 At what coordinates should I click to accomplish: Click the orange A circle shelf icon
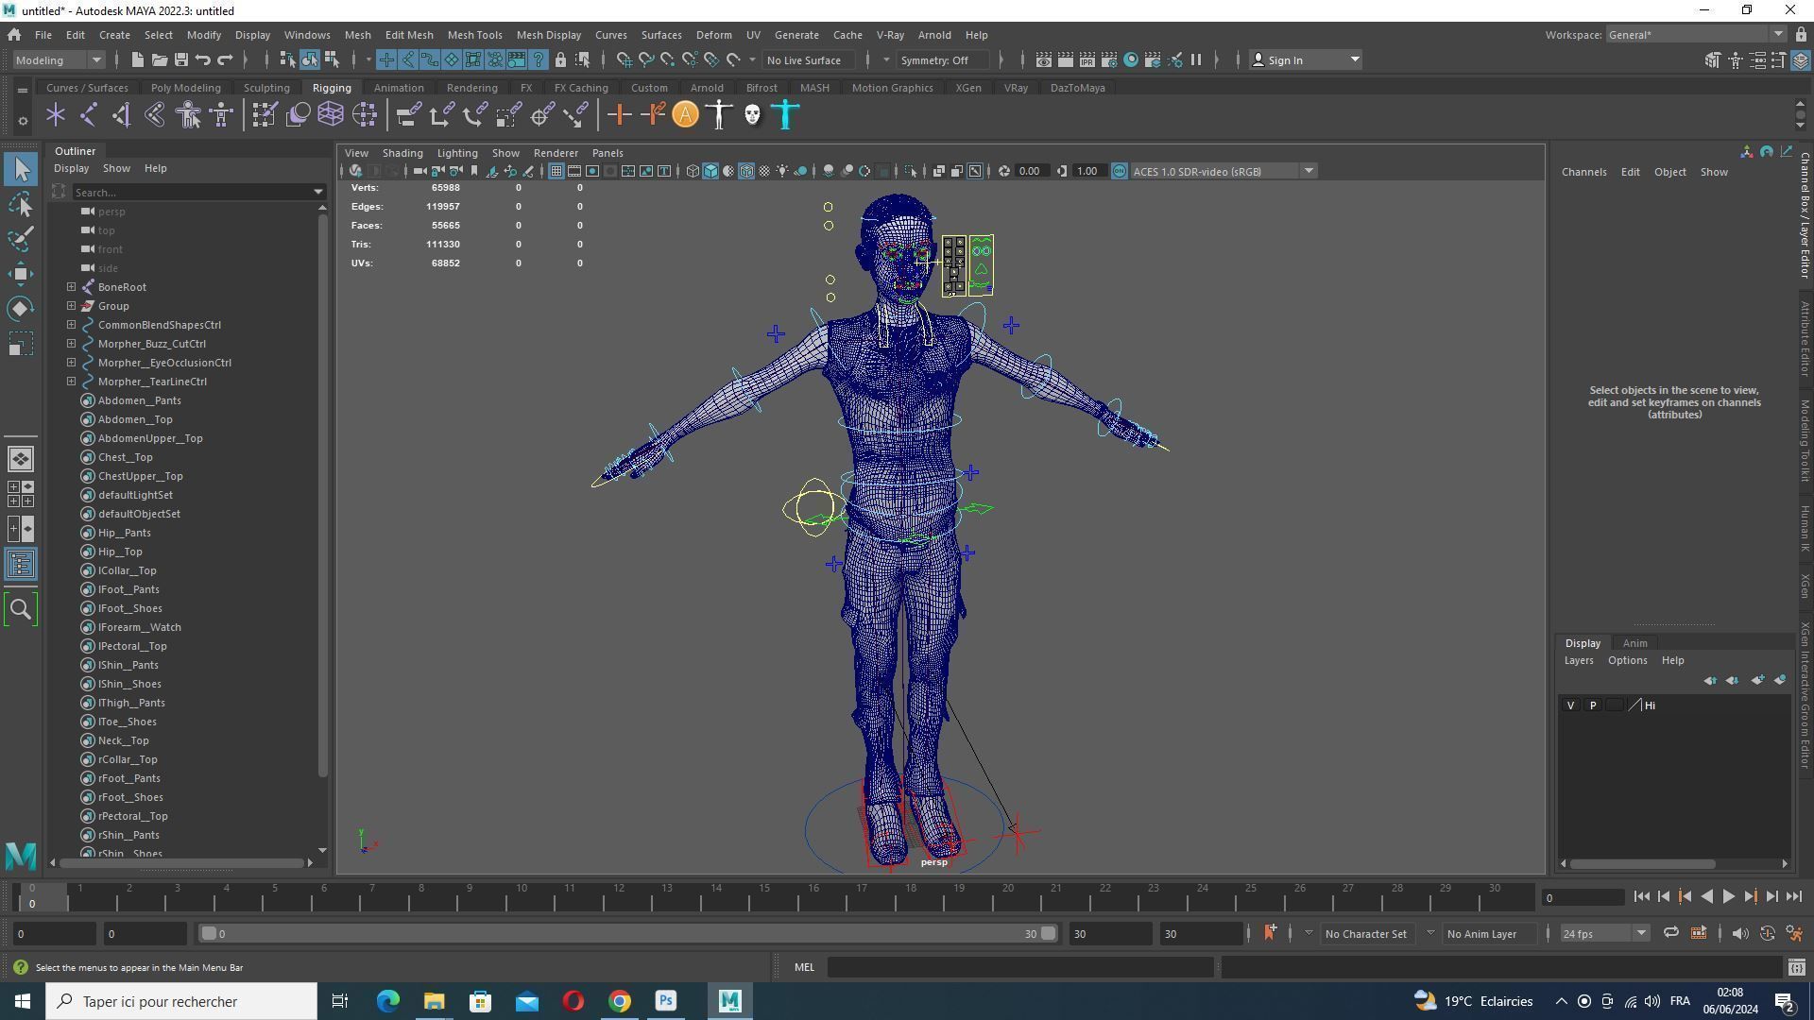pos(686,115)
